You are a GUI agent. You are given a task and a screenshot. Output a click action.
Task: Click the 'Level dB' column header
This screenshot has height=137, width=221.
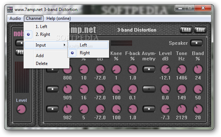165,56
